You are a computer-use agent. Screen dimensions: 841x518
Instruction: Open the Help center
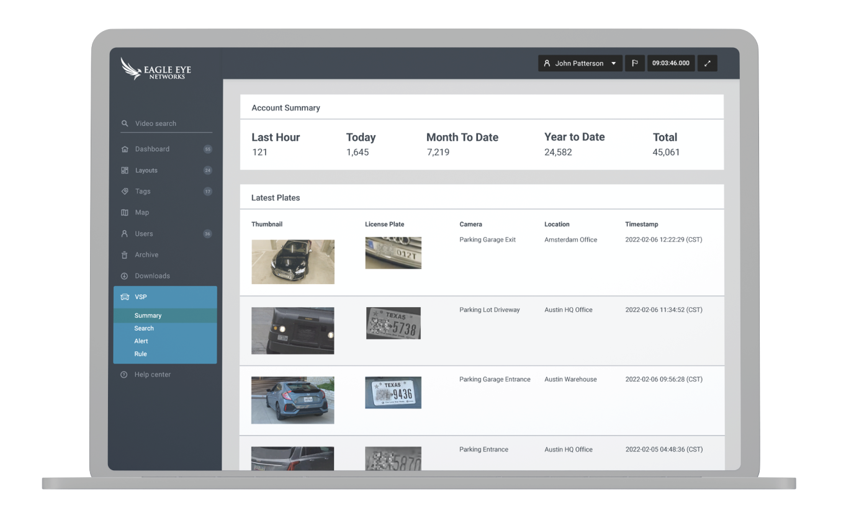(151, 374)
